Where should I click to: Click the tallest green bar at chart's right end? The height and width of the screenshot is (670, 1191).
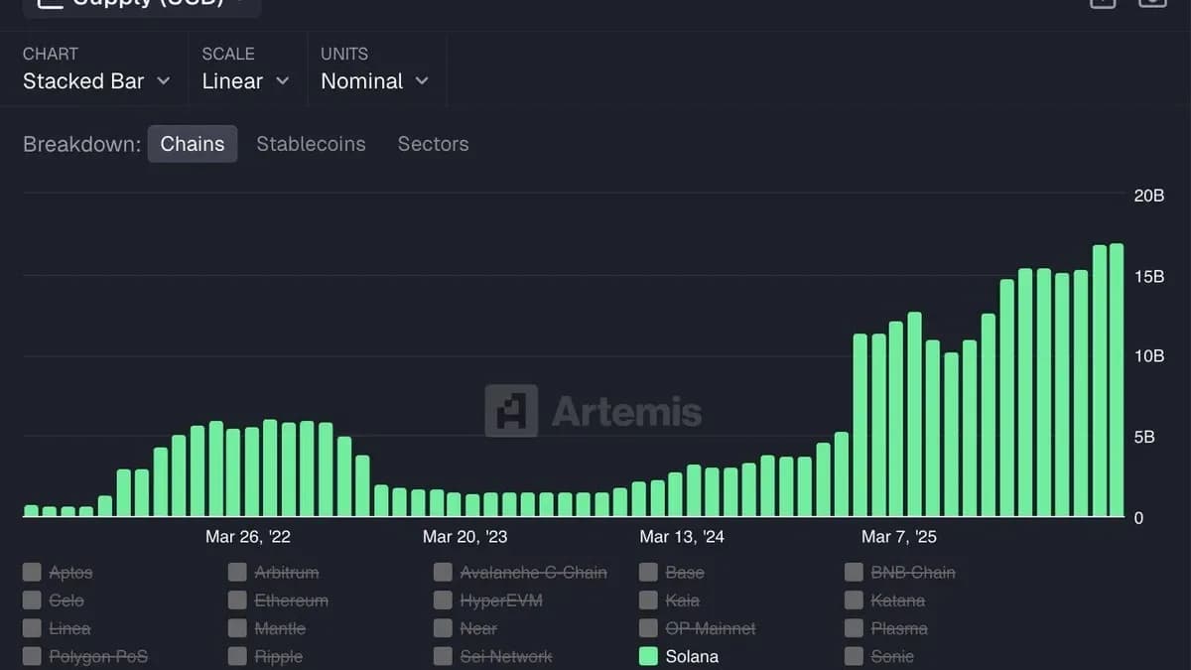pos(1117,380)
